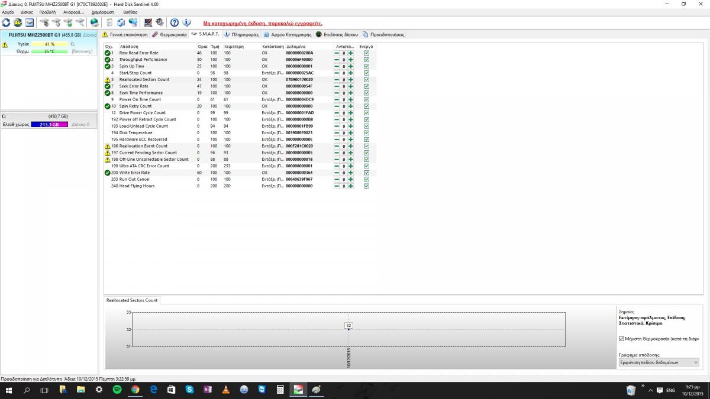Select the Power On Time Count row

239,99
